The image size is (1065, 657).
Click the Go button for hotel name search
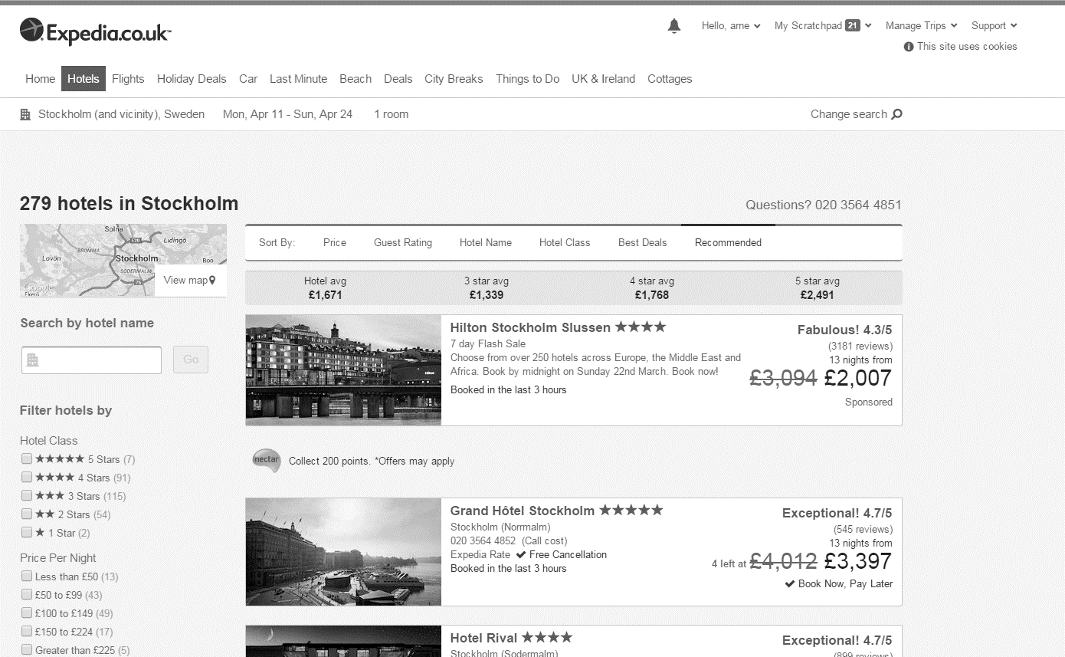tap(191, 360)
